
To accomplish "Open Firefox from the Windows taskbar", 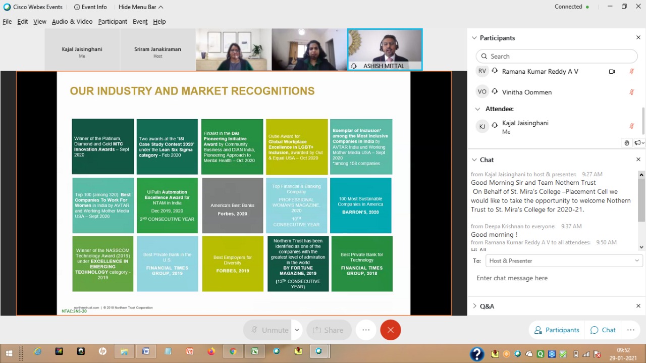I will click(x=211, y=351).
